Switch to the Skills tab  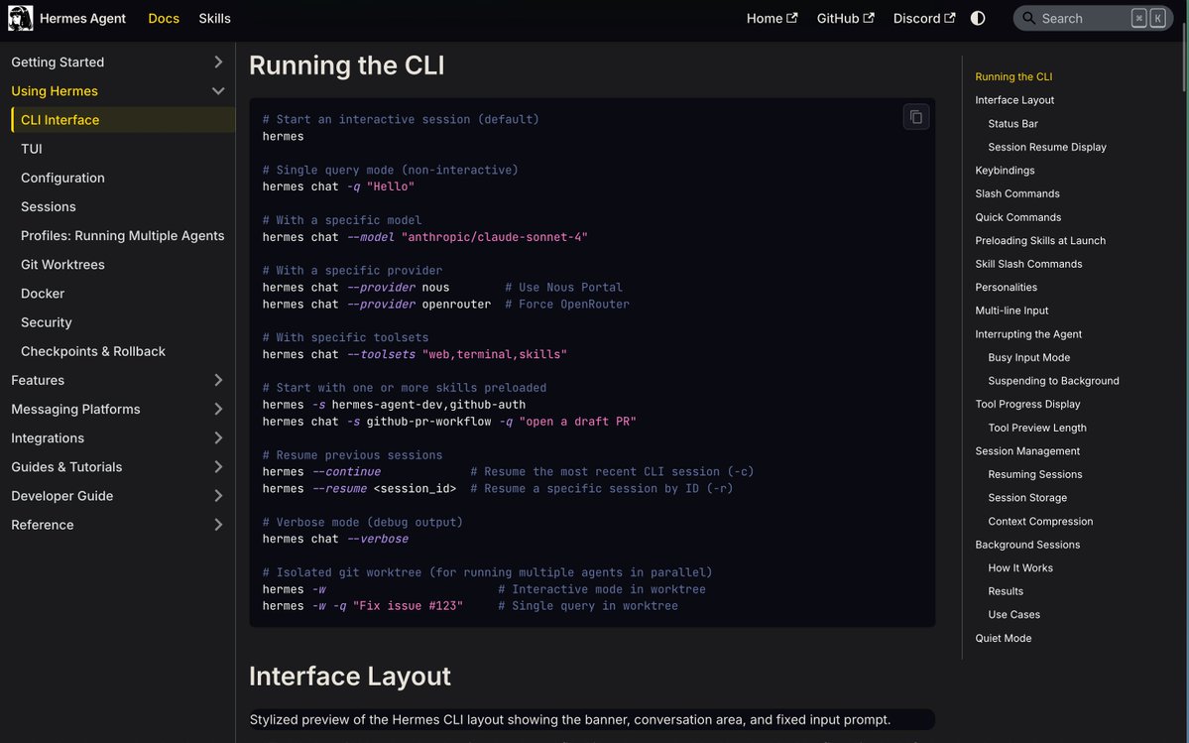[214, 18]
